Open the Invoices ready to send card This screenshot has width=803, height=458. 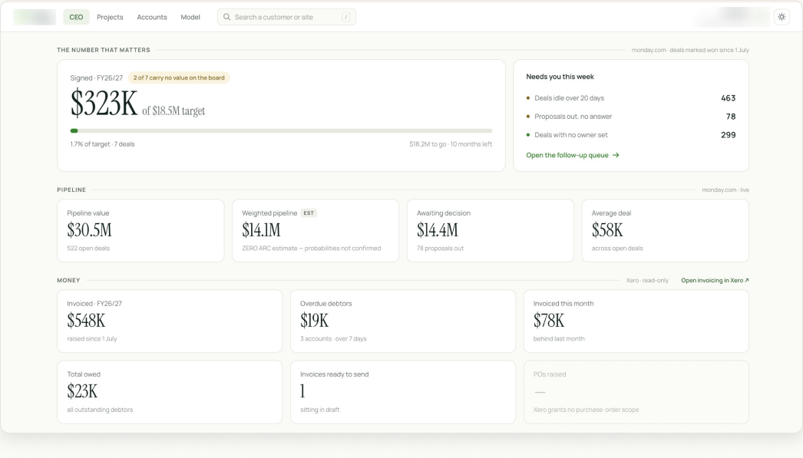tap(403, 392)
